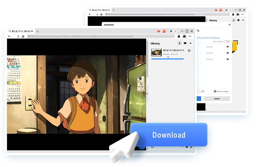Viewport: 261px width, 167px height.
Task: Toggle the Show All switch in the Download dialog
Action: pyautogui.click(x=227, y=41)
